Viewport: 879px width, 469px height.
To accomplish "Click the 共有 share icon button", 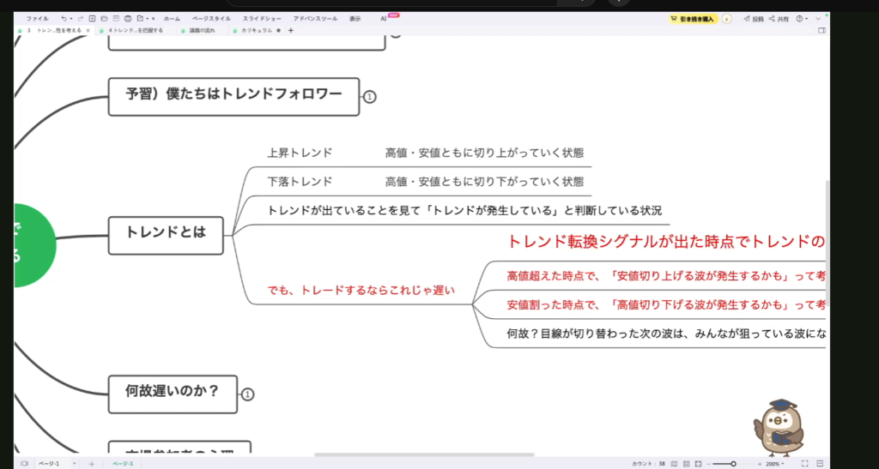I will [779, 18].
